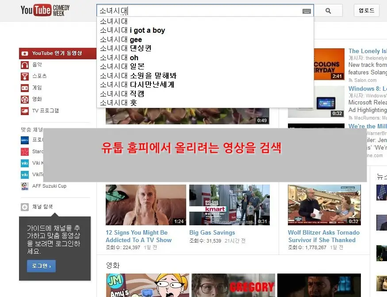Select suggestion 소녀시대 소원을 말해봐

coord(205,76)
